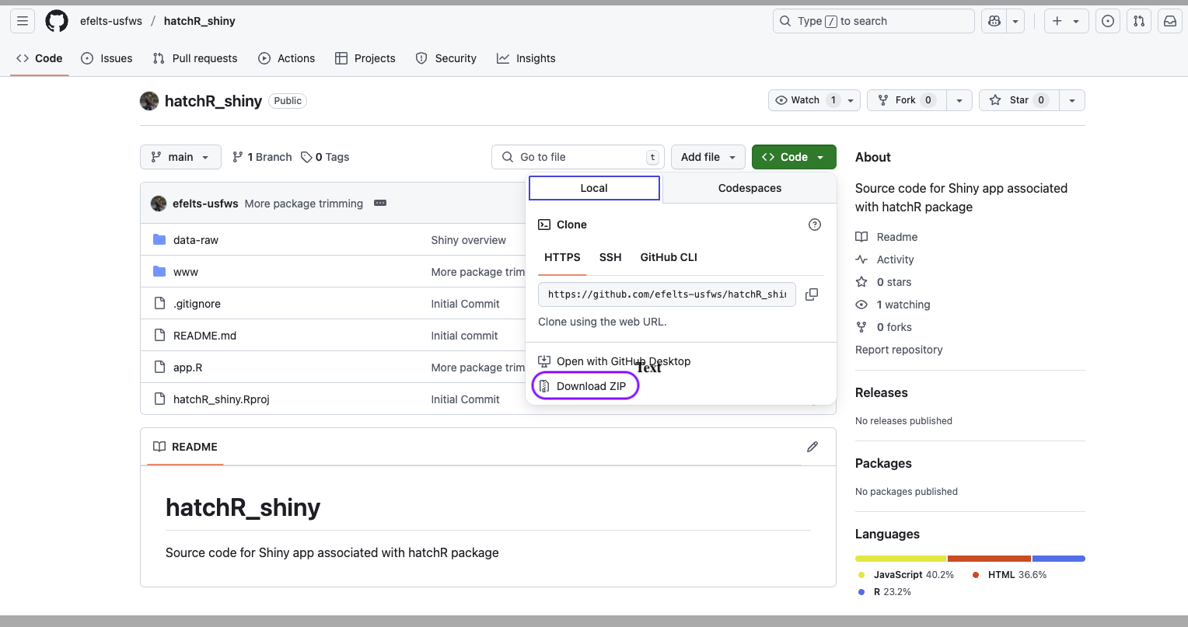Open the 1 watching link
The width and height of the screenshot is (1188, 627).
click(893, 305)
